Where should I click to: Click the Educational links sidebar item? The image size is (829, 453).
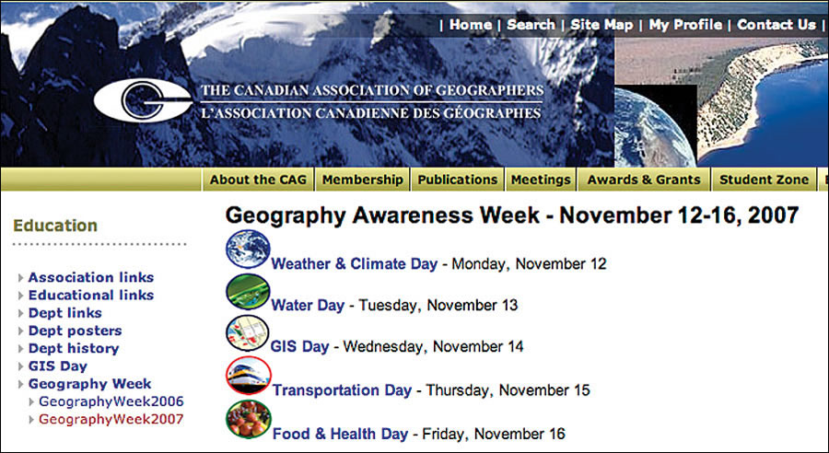91,296
